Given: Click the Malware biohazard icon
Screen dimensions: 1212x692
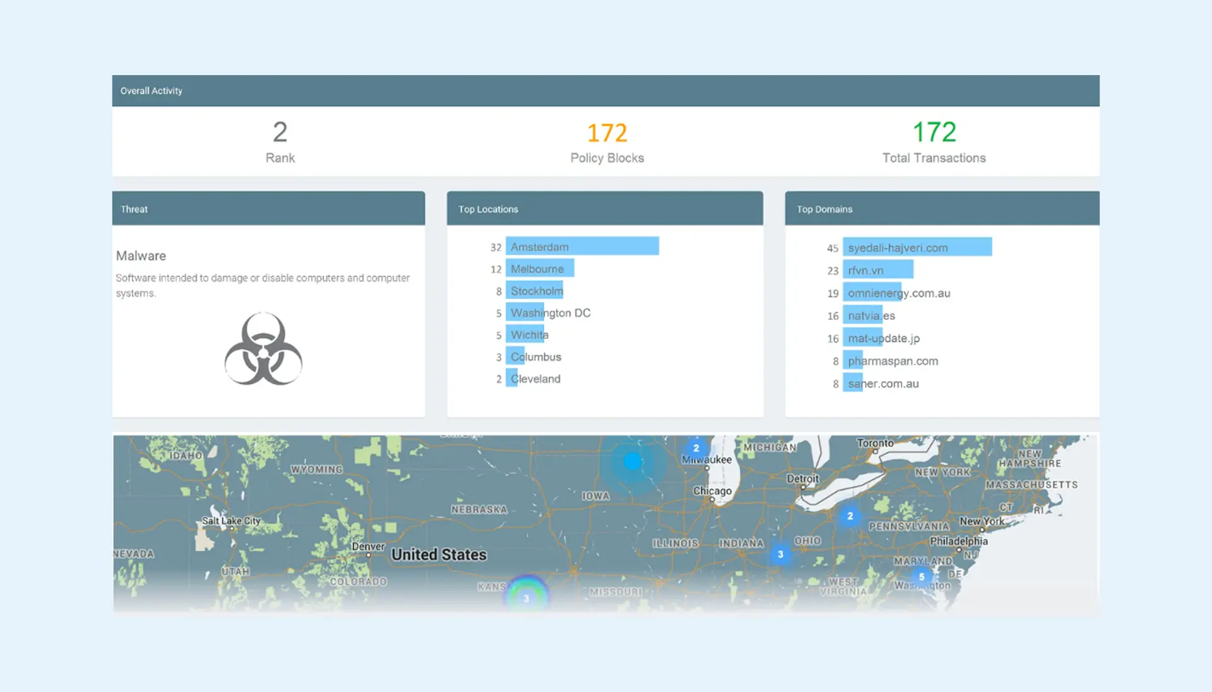Looking at the screenshot, I should click(x=263, y=348).
